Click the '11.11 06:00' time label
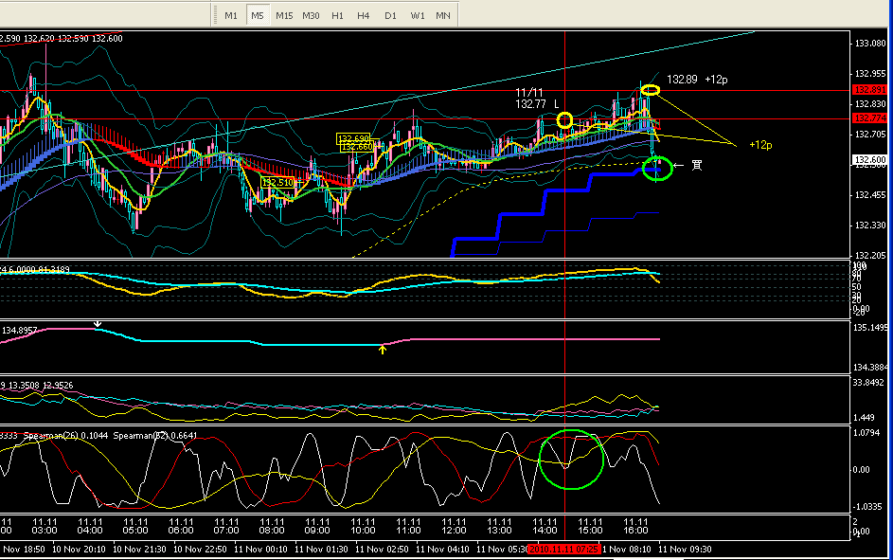 pyautogui.click(x=181, y=526)
